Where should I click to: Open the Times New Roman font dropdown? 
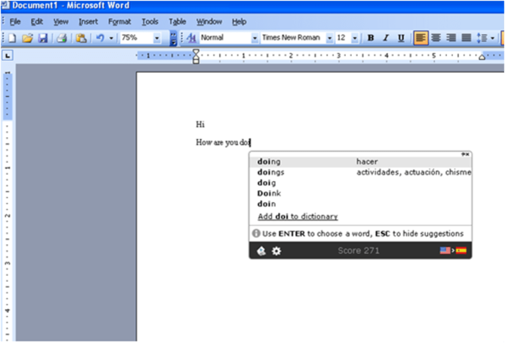pos(329,38)
